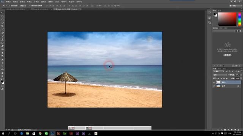Open the fill slider dropdown arrow
The width and height of the screenshot is (243, 136).
[x=241, y=79]
